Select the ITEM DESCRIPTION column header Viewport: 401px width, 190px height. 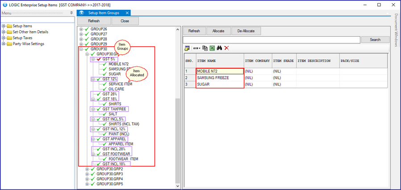(x=318, y=61)
